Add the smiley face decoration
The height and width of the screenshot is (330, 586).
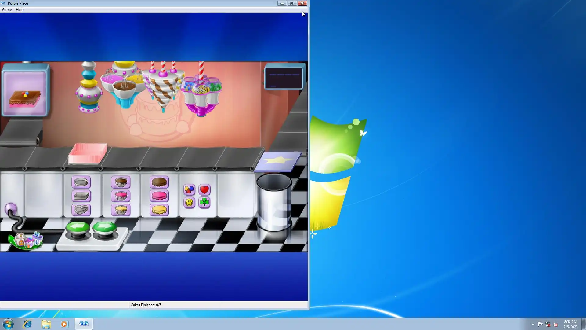click(189, 202)
